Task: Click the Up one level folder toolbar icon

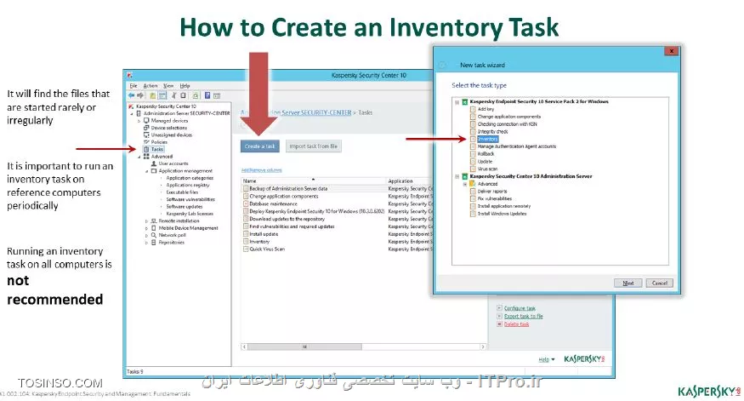Action: pos(153,95)
